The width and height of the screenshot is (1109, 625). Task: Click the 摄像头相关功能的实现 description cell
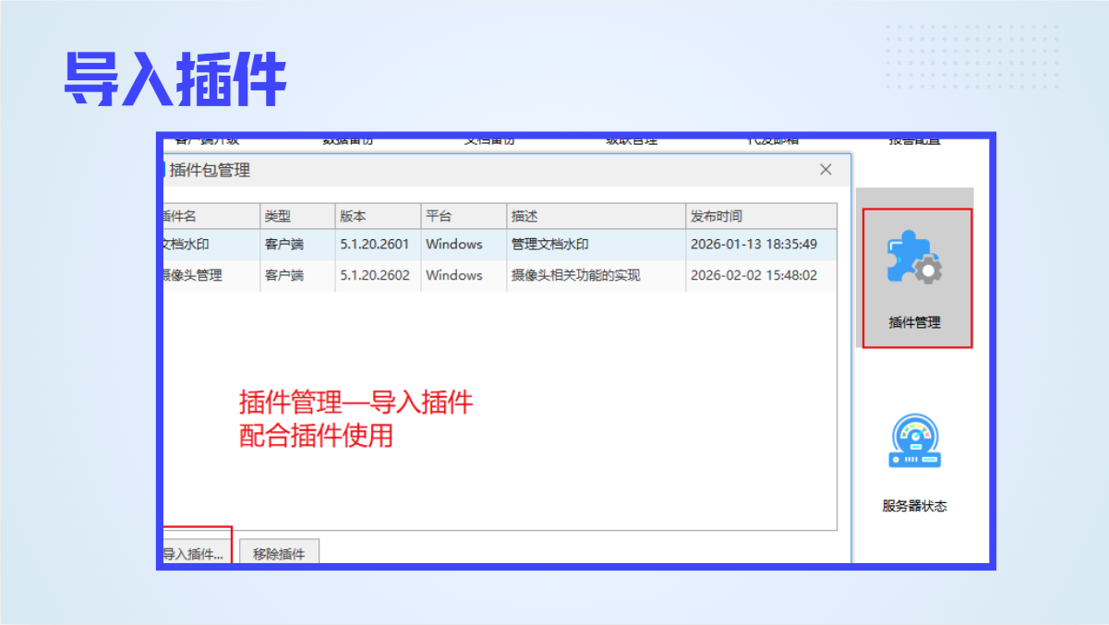pos(575,275)
